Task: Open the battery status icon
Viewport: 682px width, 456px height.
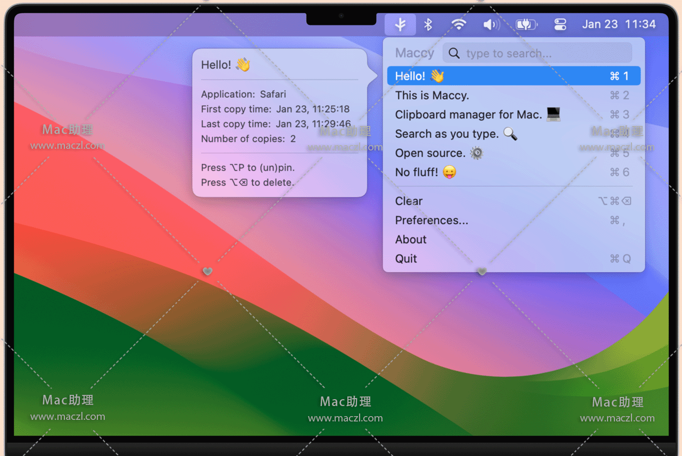Action: pyautogui.click(x=526, y=24)
